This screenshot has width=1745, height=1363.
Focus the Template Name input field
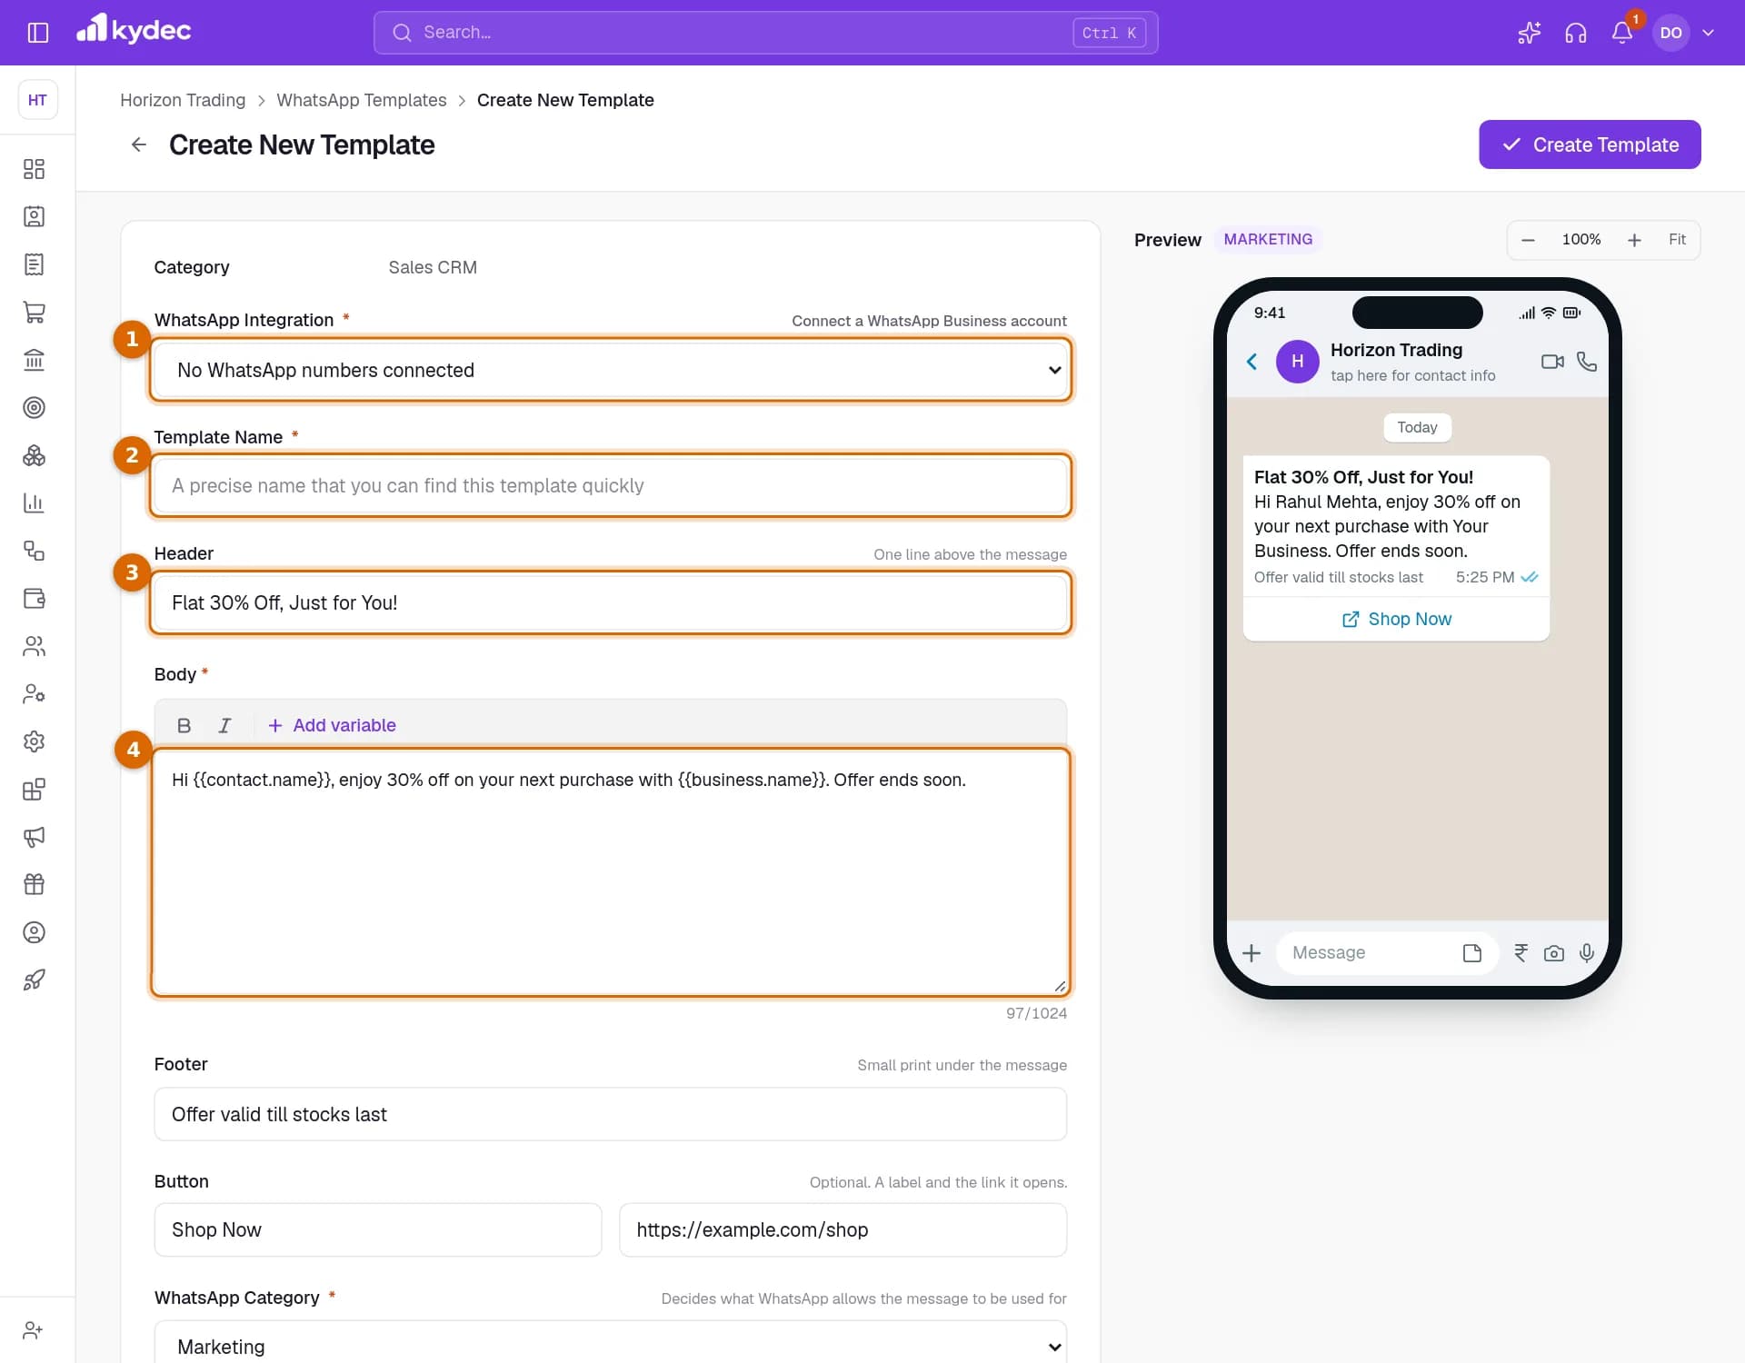click(611, 485)
